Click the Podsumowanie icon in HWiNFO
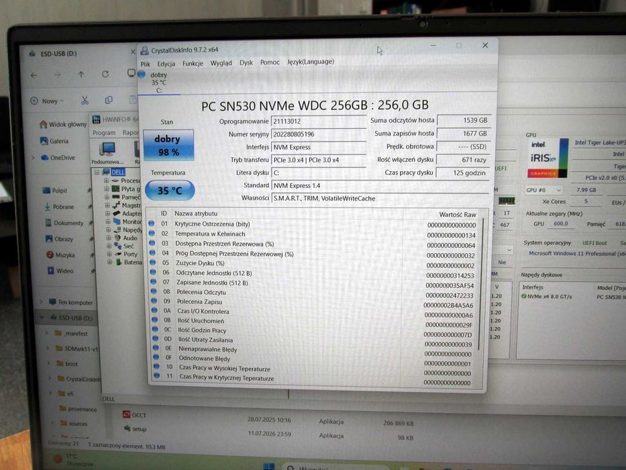Screen dimensions: 626x470 [107, 153]
